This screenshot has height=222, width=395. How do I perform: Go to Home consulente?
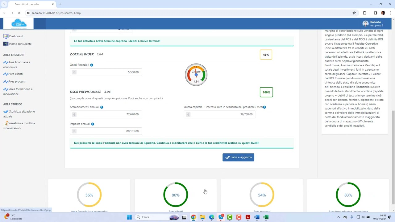pyautogui.click(x=20, y=44)
